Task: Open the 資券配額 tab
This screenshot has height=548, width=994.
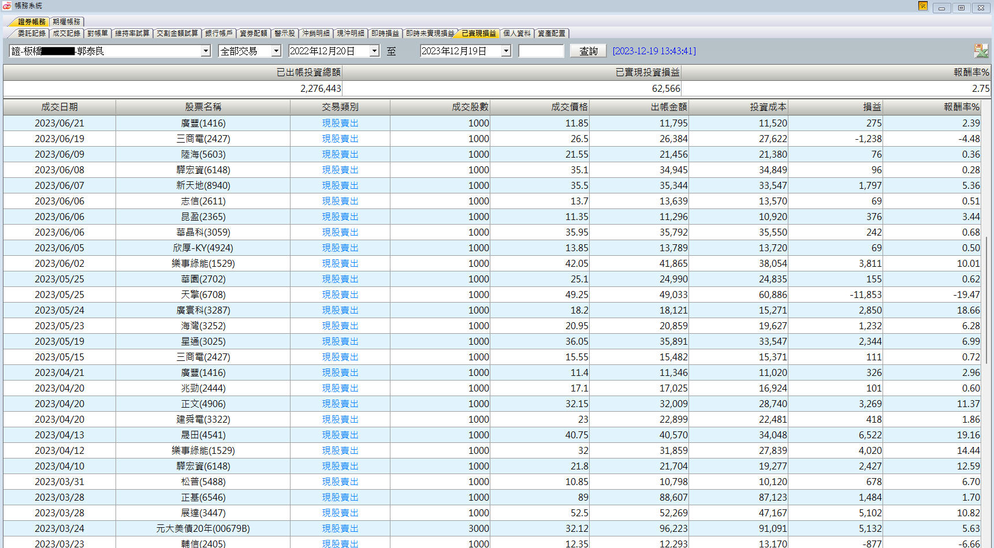Action: pyautogui.click(x=254, y=33)
